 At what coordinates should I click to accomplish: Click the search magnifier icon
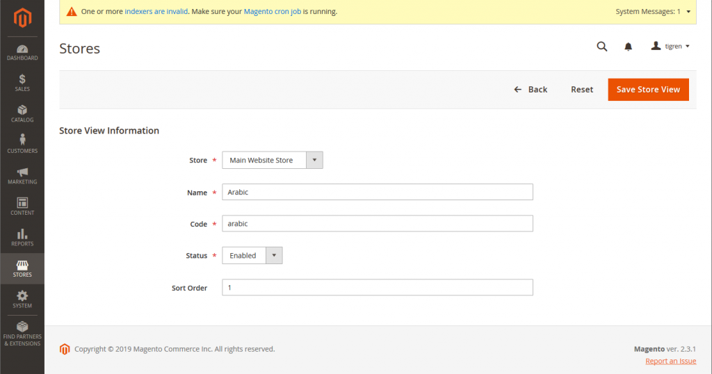point(601,47)
